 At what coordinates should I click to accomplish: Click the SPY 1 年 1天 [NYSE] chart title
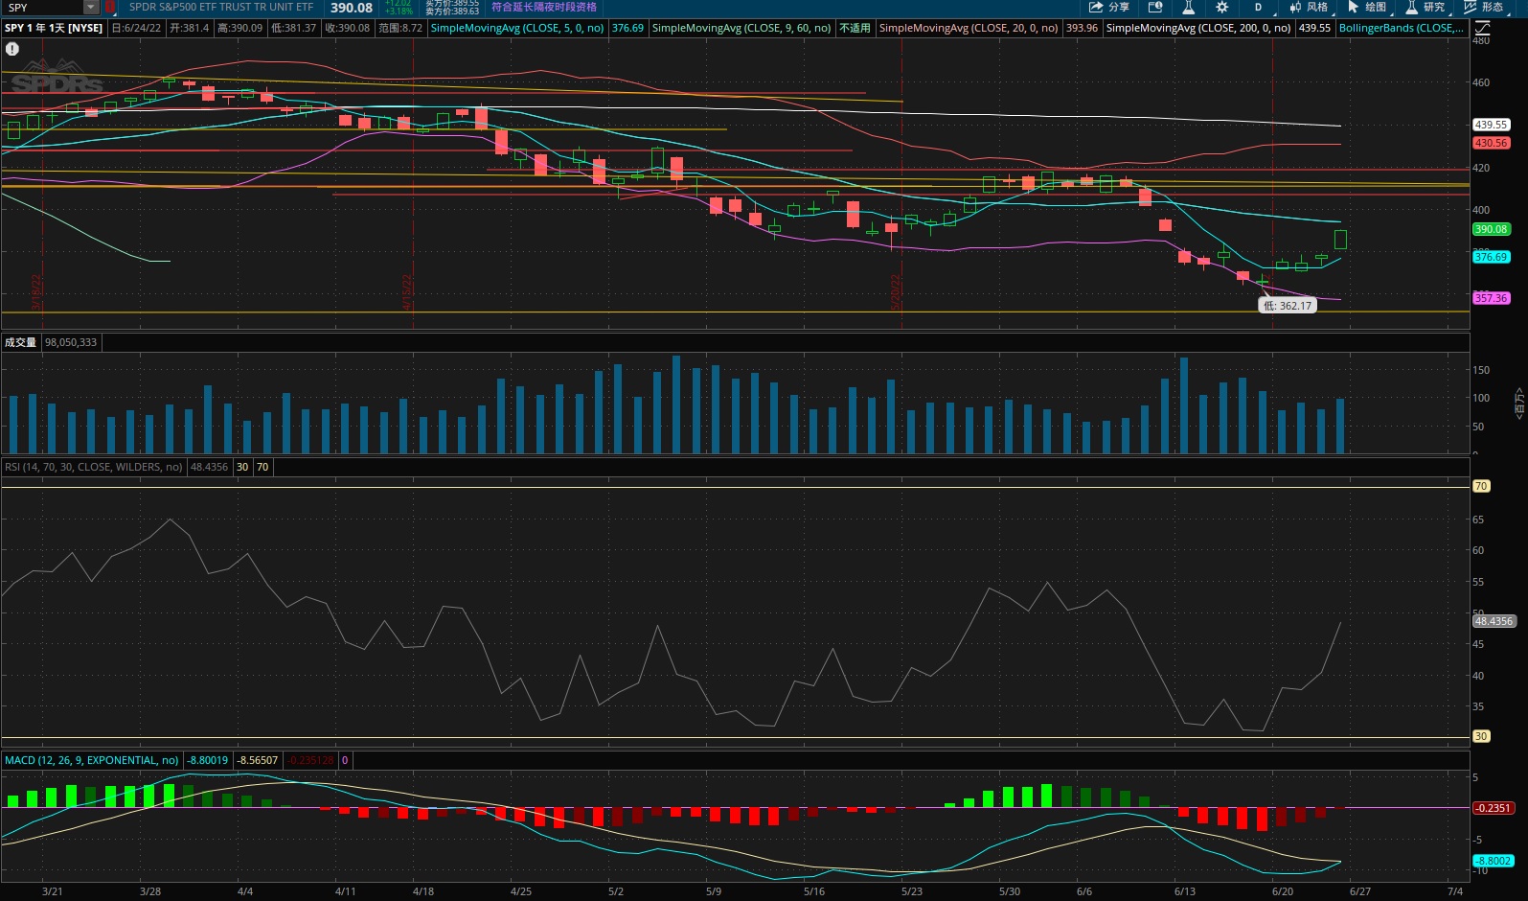click(54, 28)
